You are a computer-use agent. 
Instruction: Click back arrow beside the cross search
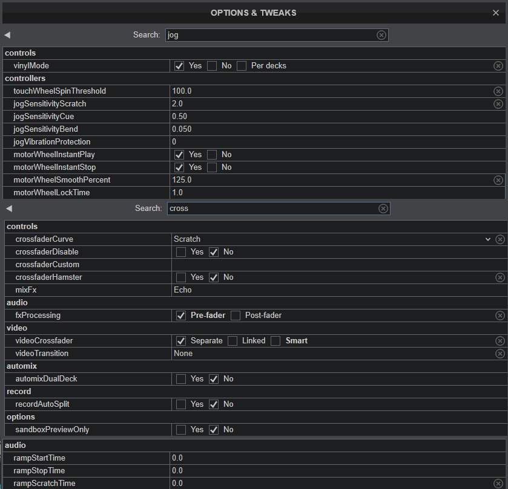9,209
